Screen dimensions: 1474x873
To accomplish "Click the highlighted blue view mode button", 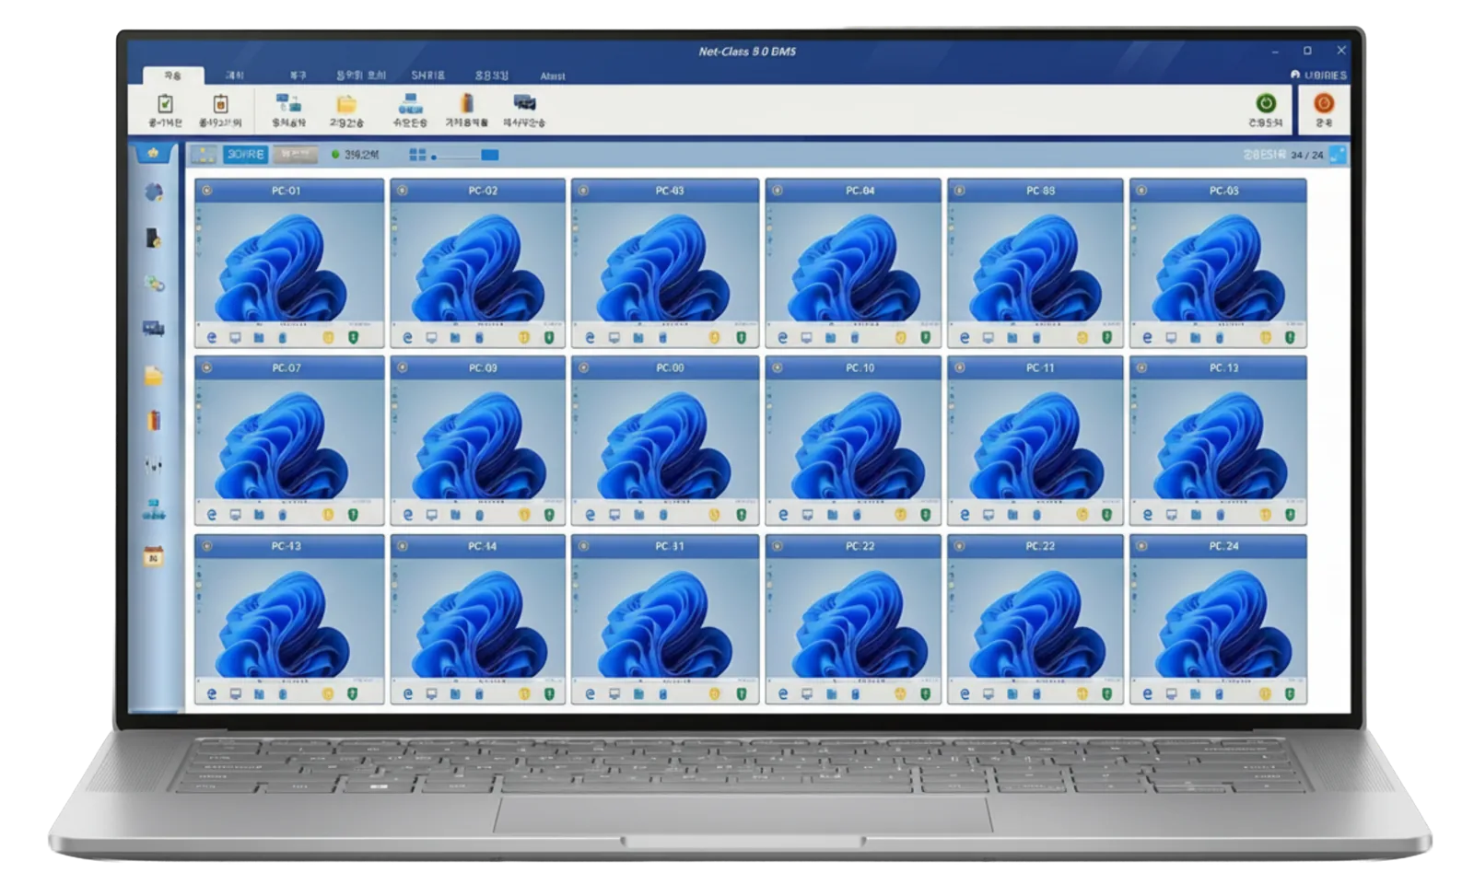I will click(x=245, y=155).
